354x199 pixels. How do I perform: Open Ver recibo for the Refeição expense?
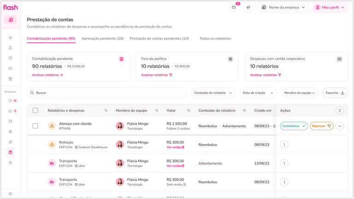pyautogui.click(x=176, y=147)
